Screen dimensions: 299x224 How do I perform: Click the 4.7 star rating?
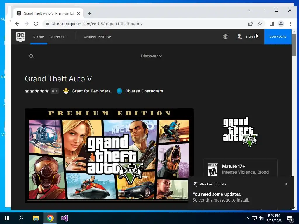42,91
